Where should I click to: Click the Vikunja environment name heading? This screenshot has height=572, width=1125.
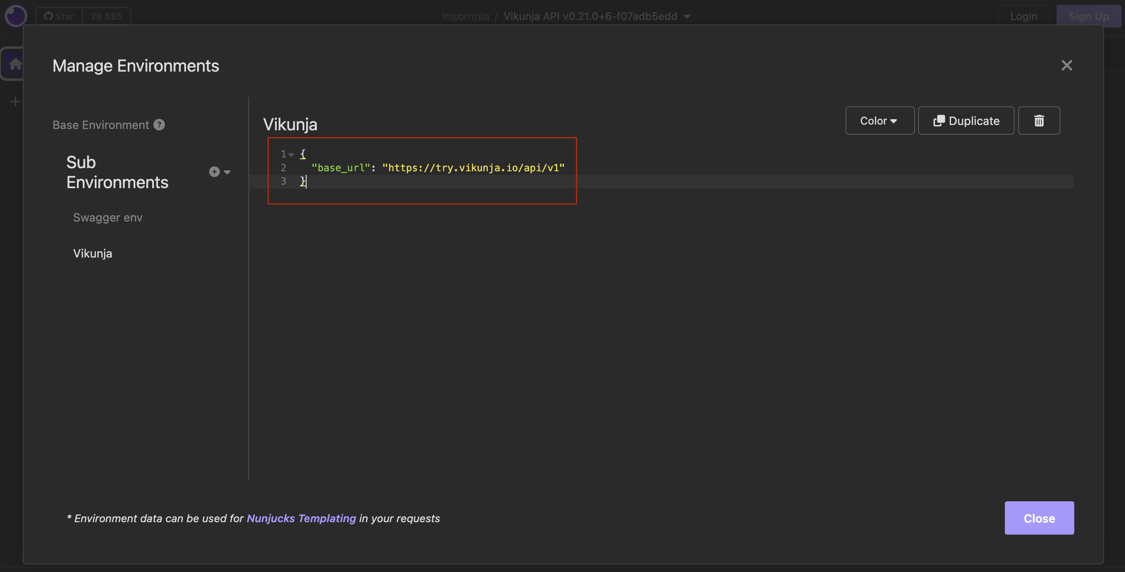pyautogui.click(x=290, y=125)
